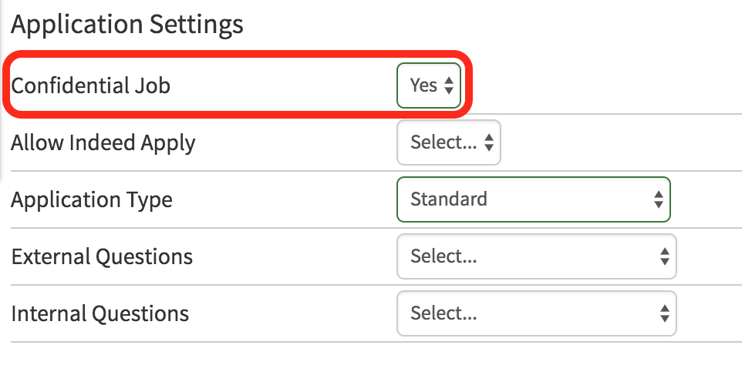Image resolution: width=742 pixels, height=365 pixels.
Task: Click the 'Application Type' label
Action: click(92, 200)
